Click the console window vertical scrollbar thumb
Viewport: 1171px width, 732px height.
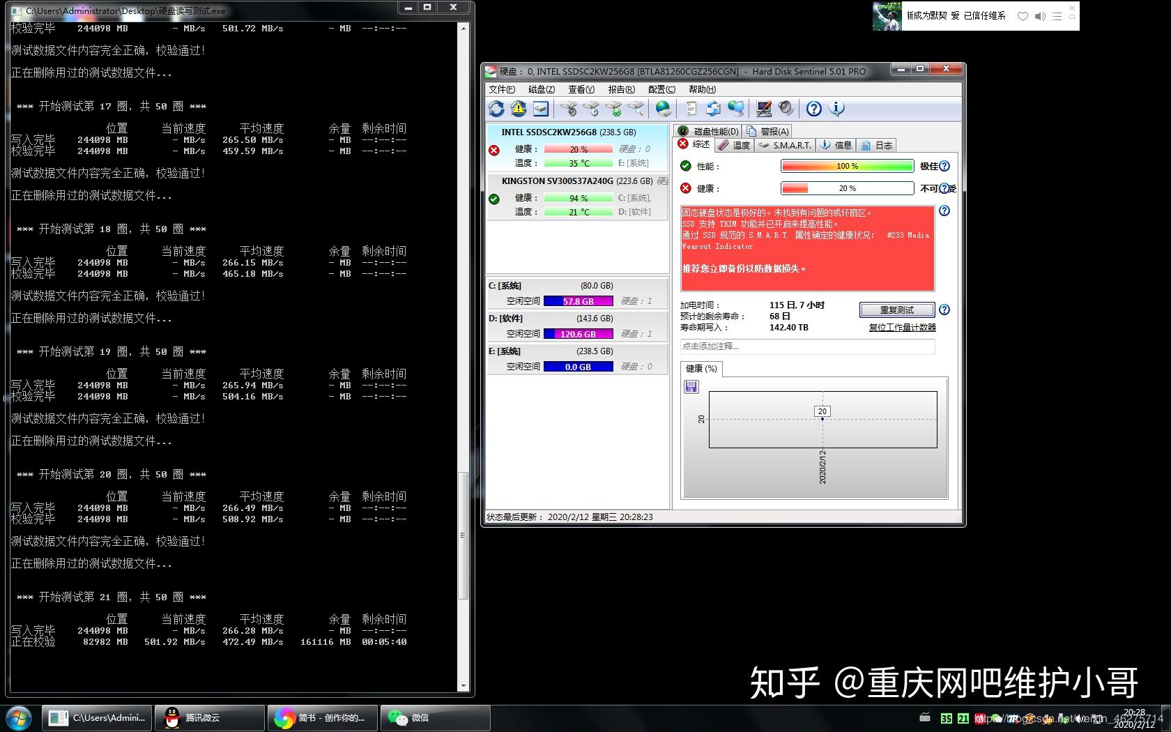(x=462, y=535)
